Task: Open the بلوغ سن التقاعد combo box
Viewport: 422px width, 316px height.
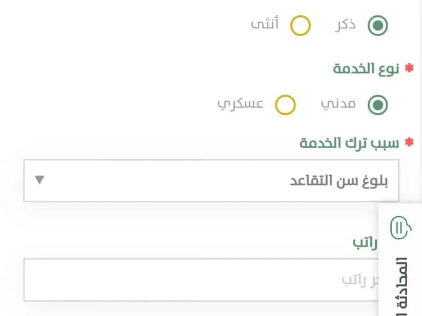Action: (212, 181)
